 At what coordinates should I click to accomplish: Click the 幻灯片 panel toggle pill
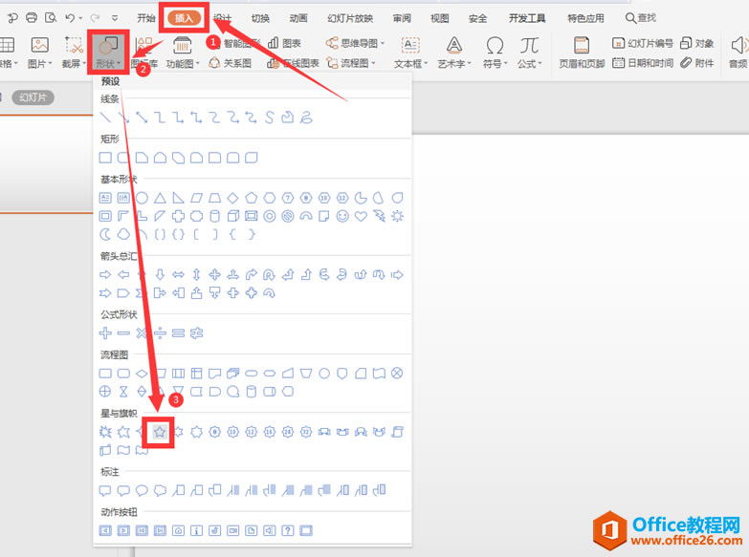[33, 97]
